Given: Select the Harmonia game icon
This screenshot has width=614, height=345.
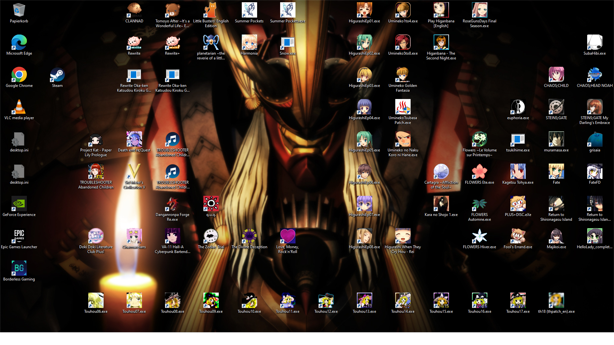Looking at the screenshot, I should 249,42.
